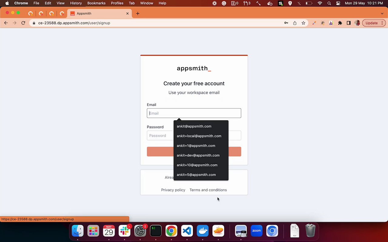Screen dimensions: 388x242
Task: Open the Window menu
Action: pyautogui.click(x=146, y=3)
